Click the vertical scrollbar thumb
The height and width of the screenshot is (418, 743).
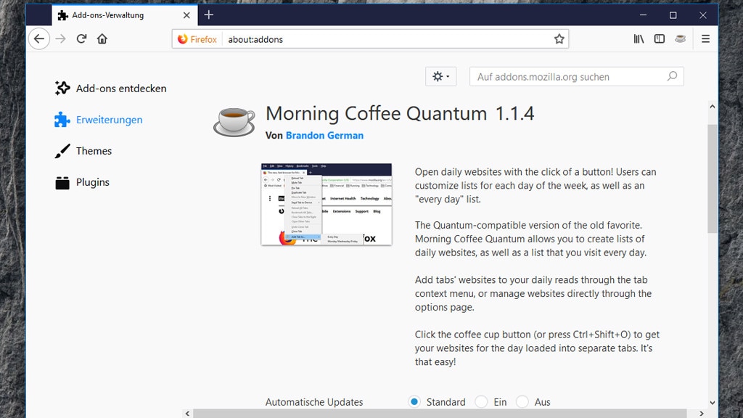713,179
